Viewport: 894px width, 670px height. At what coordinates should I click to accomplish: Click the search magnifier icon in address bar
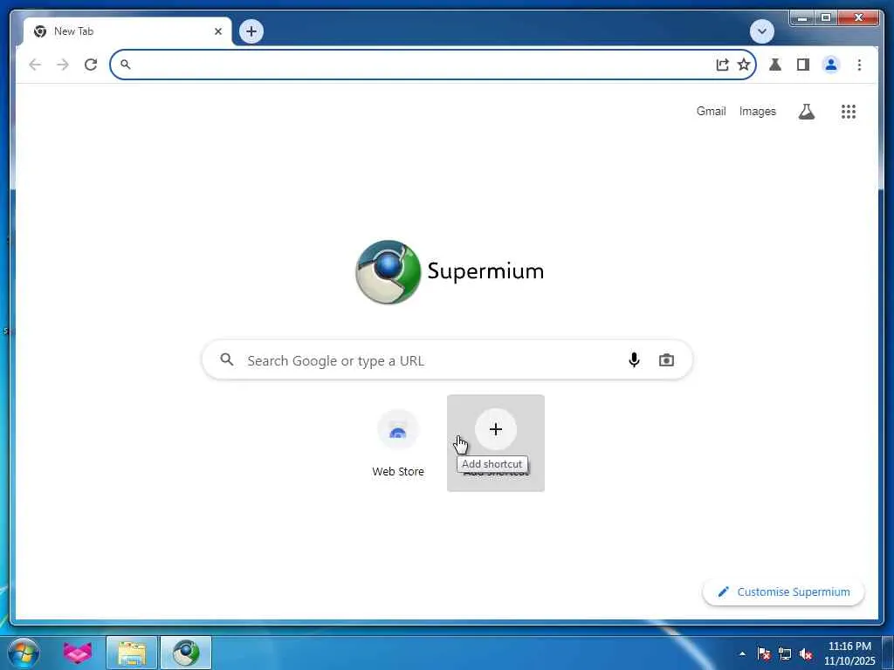[x=126, y=65]
